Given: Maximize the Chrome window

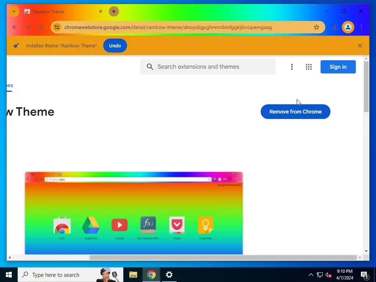Looking at the screenshot, I should pyautogui.click(x=344, y=11).
